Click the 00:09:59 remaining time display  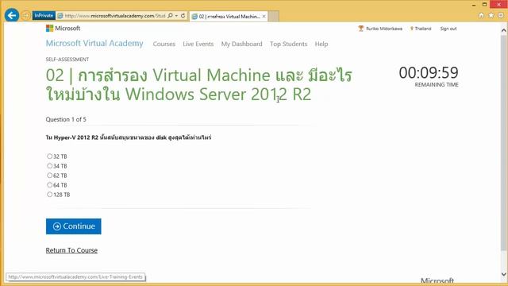coord(429,72)
